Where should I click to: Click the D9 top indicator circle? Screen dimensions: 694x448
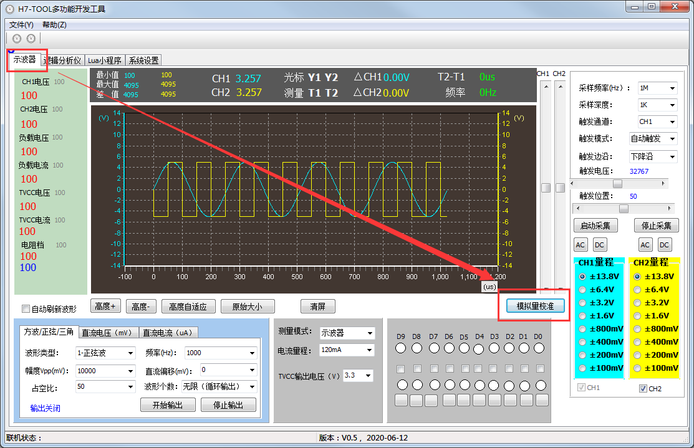pos(400,348)
